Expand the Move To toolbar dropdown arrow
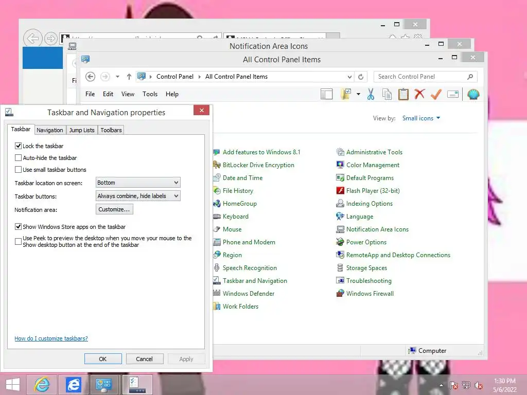The height and width of the screenshot is (395, 527). coord(358,95)
